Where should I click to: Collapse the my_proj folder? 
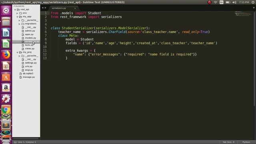pyautogui.click(x=17, y=52)
